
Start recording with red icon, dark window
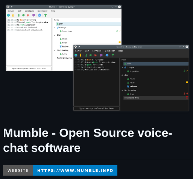(95, 55)
